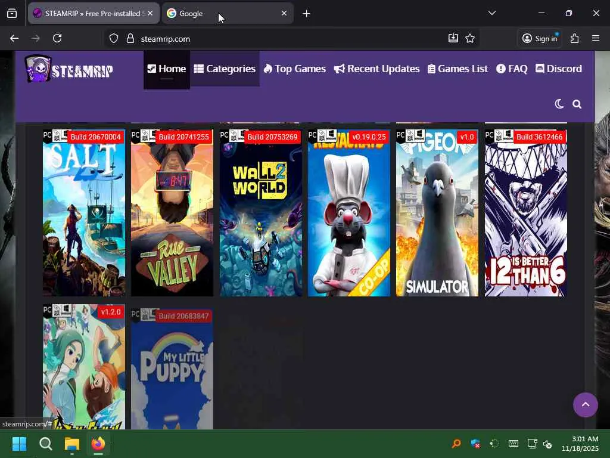
Task: Click the Build 20753269 badge
Action: click(272, 137)
